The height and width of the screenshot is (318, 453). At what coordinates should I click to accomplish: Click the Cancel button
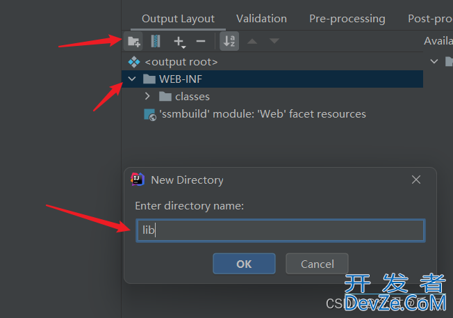pyautogui.click(x=318, y=264)
